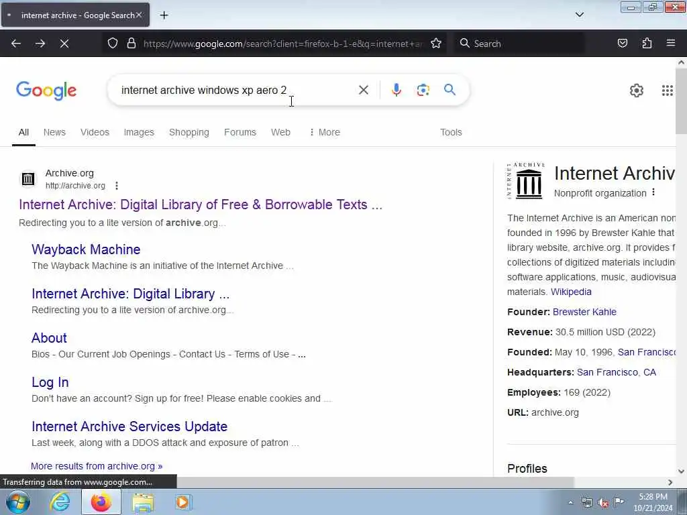687x515 pixels.
Task: Go back to the previous page
Action: 16,44
